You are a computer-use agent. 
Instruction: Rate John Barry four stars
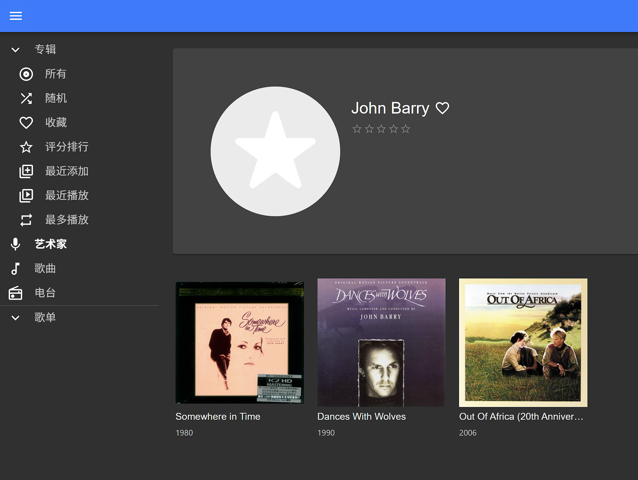tap(393, 129)
